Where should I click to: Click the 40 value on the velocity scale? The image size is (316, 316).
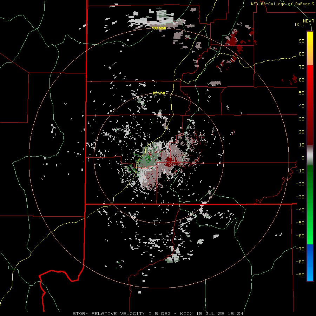302,106
